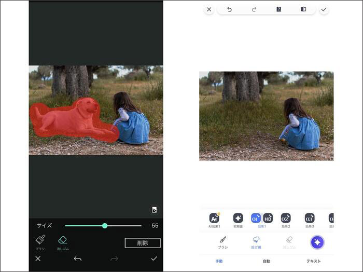Screen dimensions: 363x272
Task: Click the サイズ label
Action: 44,225
